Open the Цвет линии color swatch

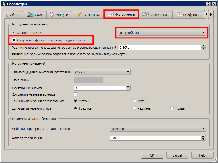coord(88,80)
